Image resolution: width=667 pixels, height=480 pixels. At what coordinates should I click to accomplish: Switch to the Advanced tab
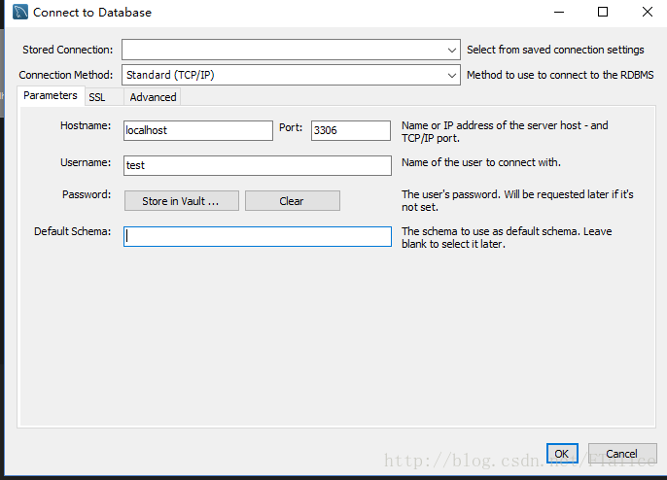[x=153, y=97]
